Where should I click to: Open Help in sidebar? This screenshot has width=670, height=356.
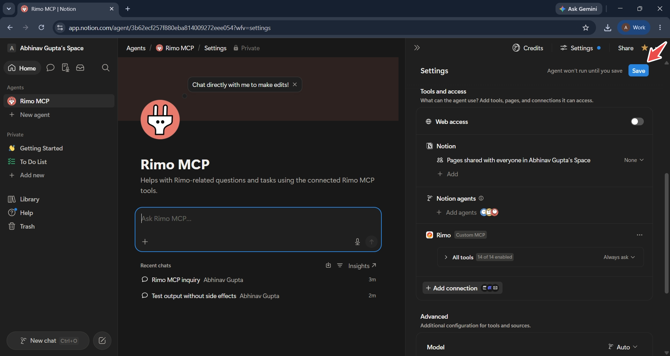pyautogui.click(x=59, y=213)
